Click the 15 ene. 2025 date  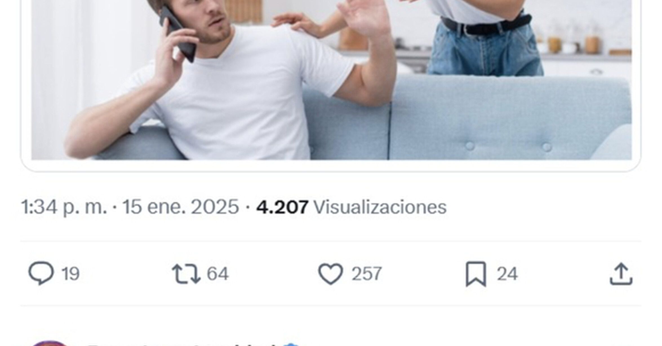pos(181,207)
